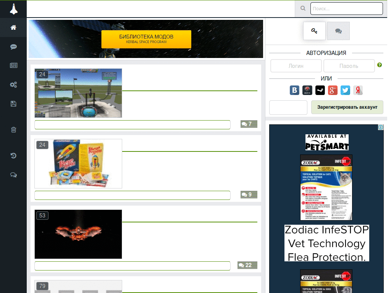Log in via Google Plus icon
This screenshot has height=293, width=391.
(x=333, y=90)
